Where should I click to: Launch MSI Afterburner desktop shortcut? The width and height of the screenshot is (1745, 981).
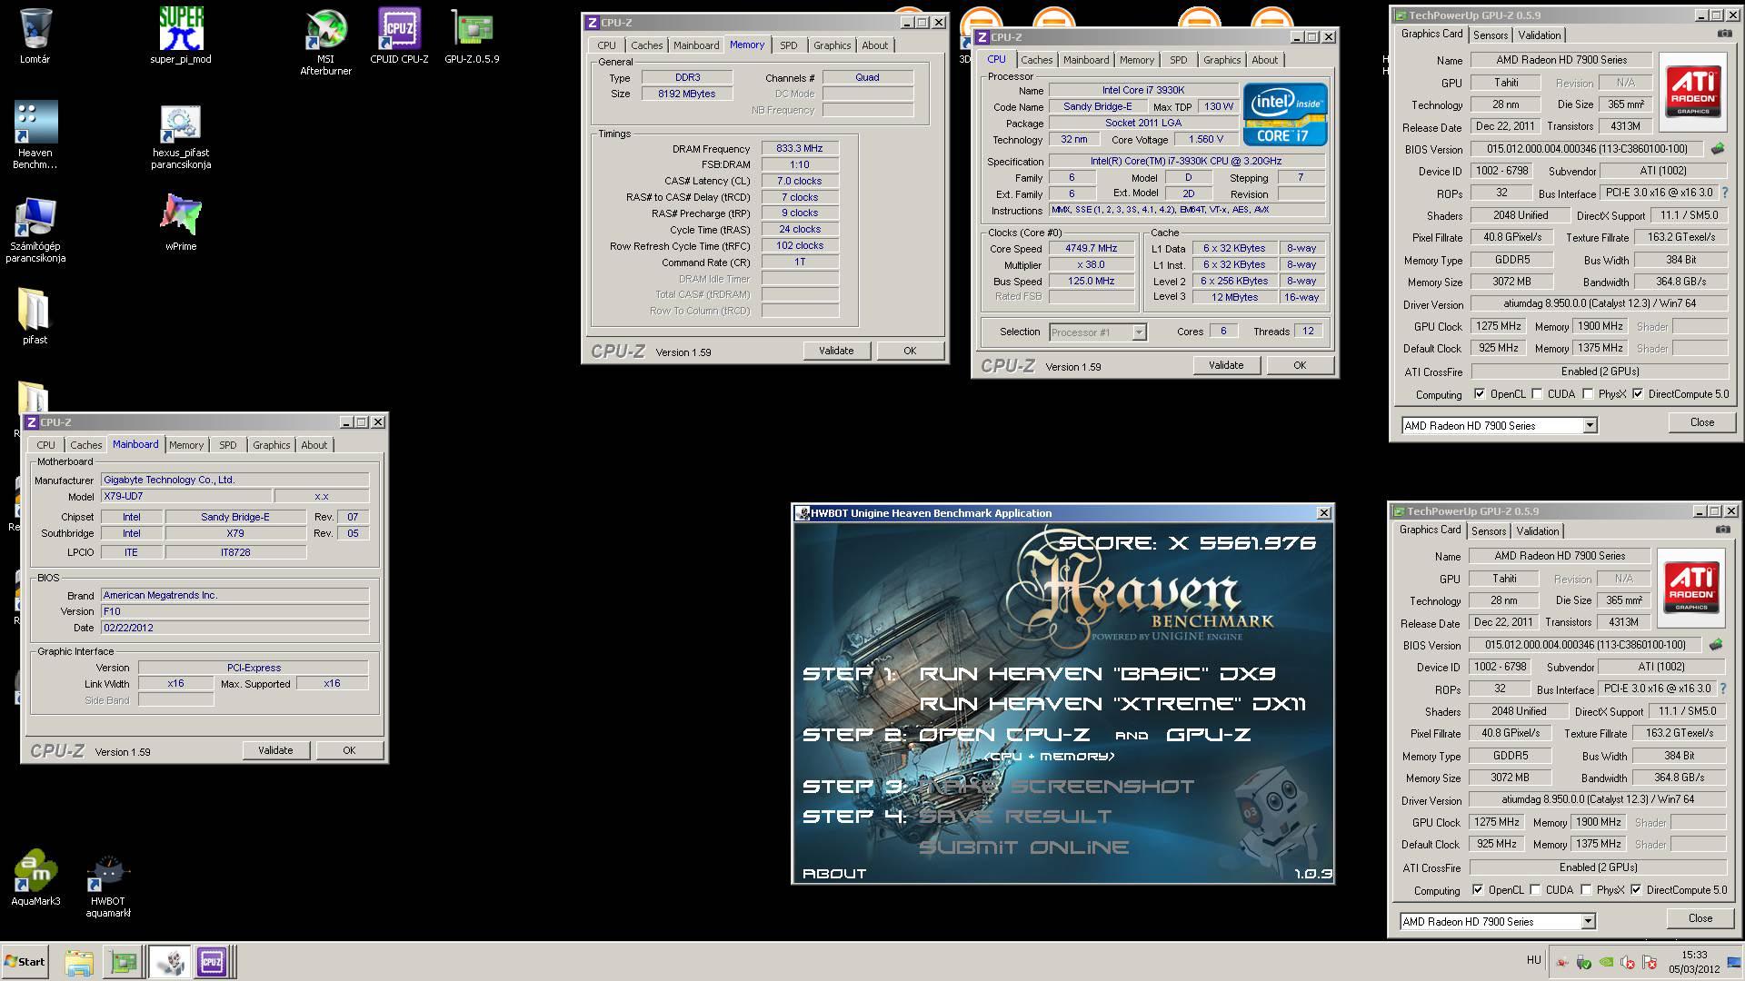pos(325,43)
